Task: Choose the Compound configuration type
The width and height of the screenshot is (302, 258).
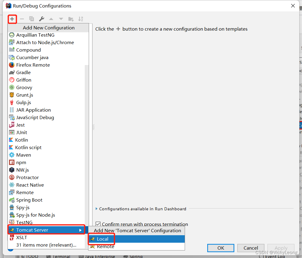Action: 46,50
